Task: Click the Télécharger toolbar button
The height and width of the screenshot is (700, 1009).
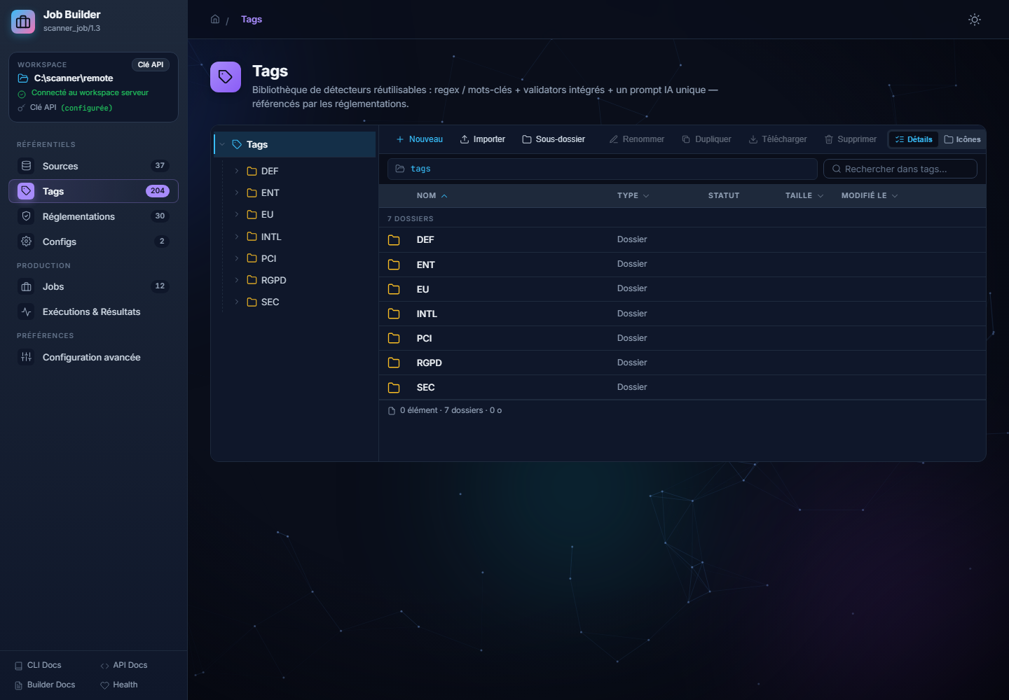Action: click(778, 139)
